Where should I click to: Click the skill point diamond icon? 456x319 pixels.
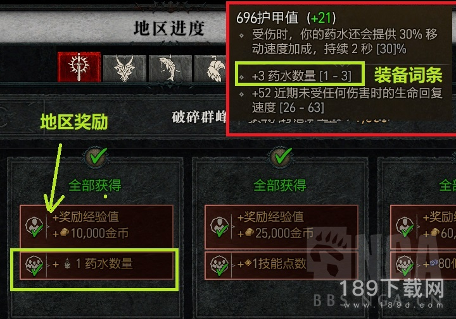[248, 263]
